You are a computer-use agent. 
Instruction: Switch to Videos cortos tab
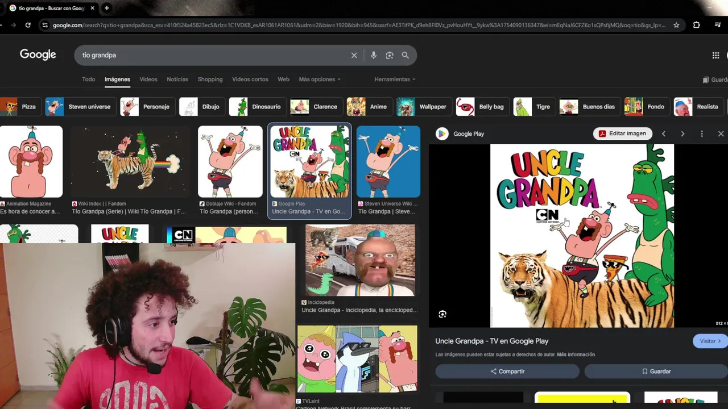(x=250, y=80)
